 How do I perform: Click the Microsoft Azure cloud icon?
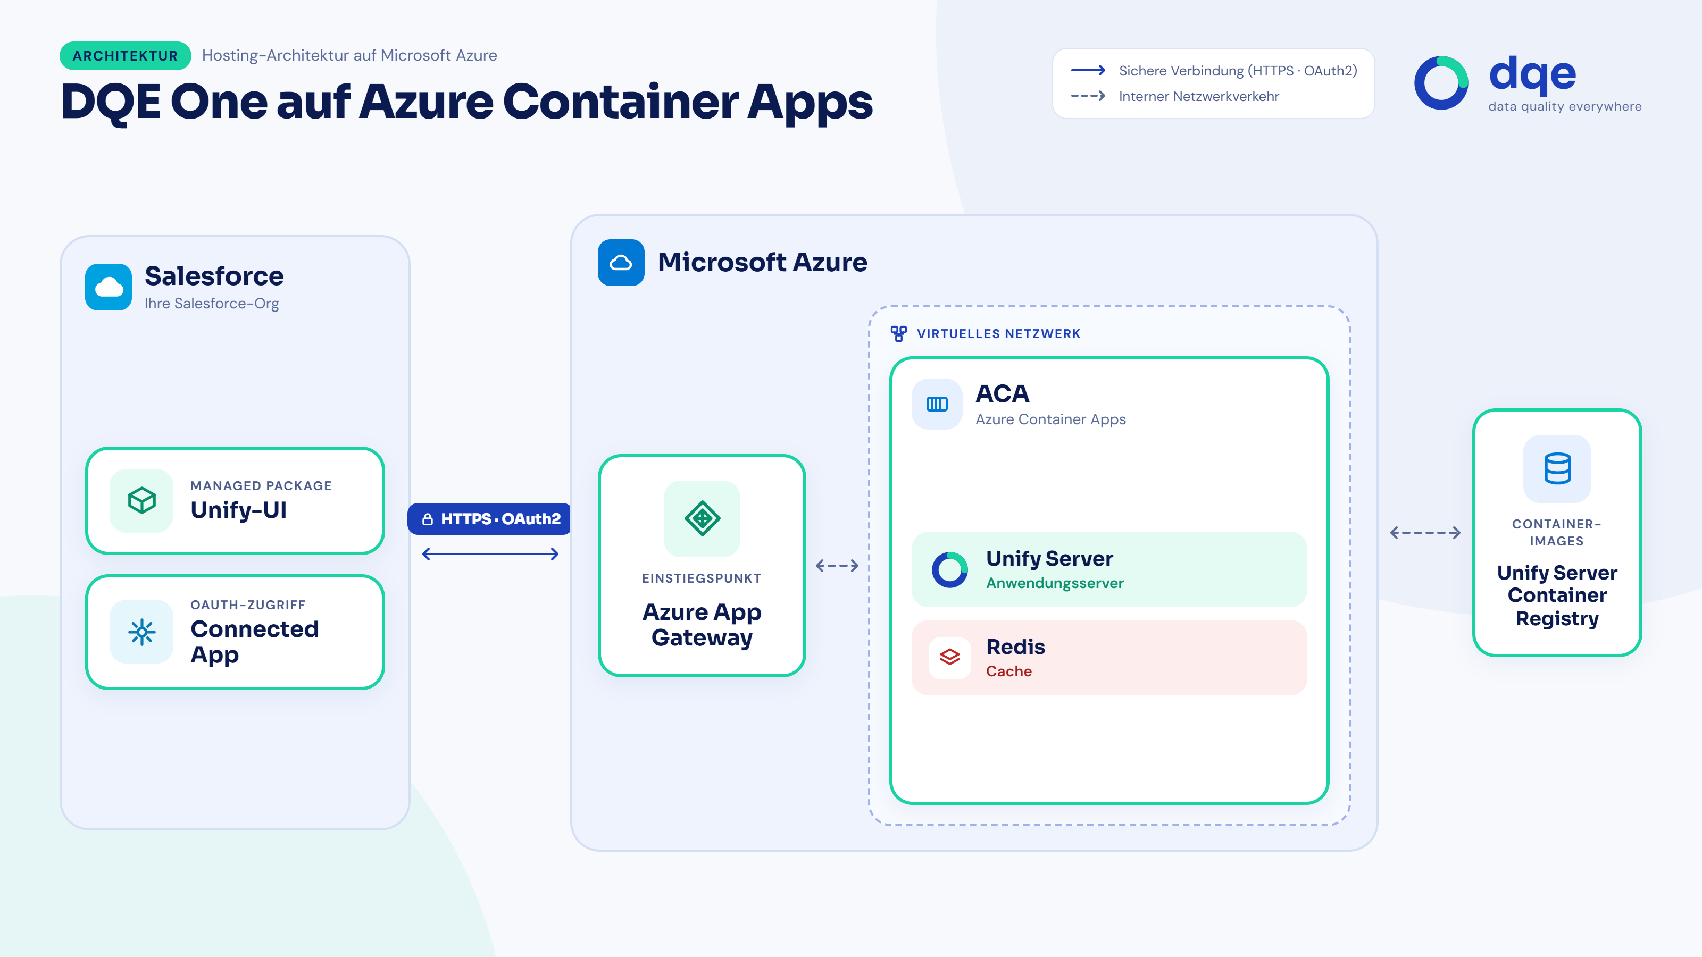click(621, 263)
